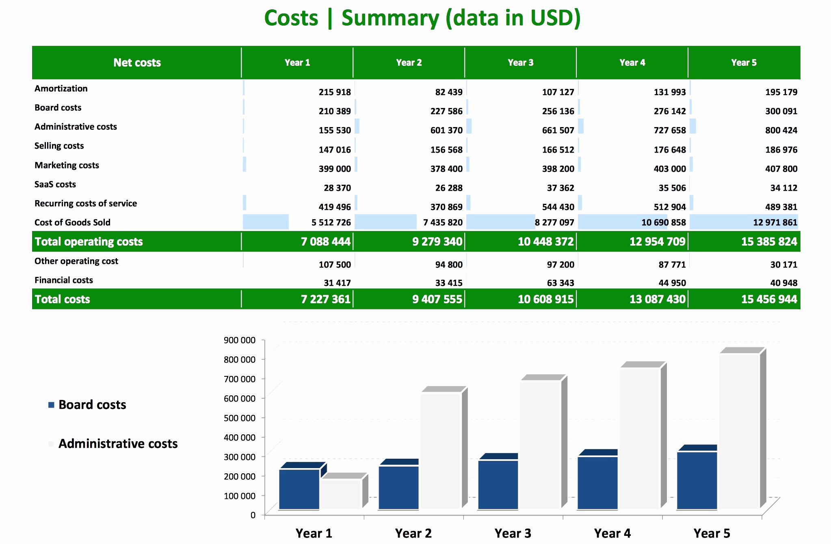Click the blue Board costs legend swatch
Image resolution: width=831 pixels, height=544 pixels.
[x=51, y=405]
